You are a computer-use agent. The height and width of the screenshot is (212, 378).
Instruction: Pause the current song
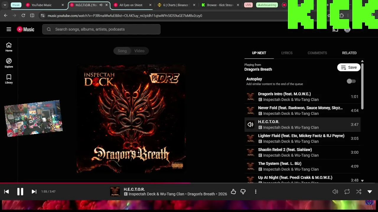click(x=20, y=191)
